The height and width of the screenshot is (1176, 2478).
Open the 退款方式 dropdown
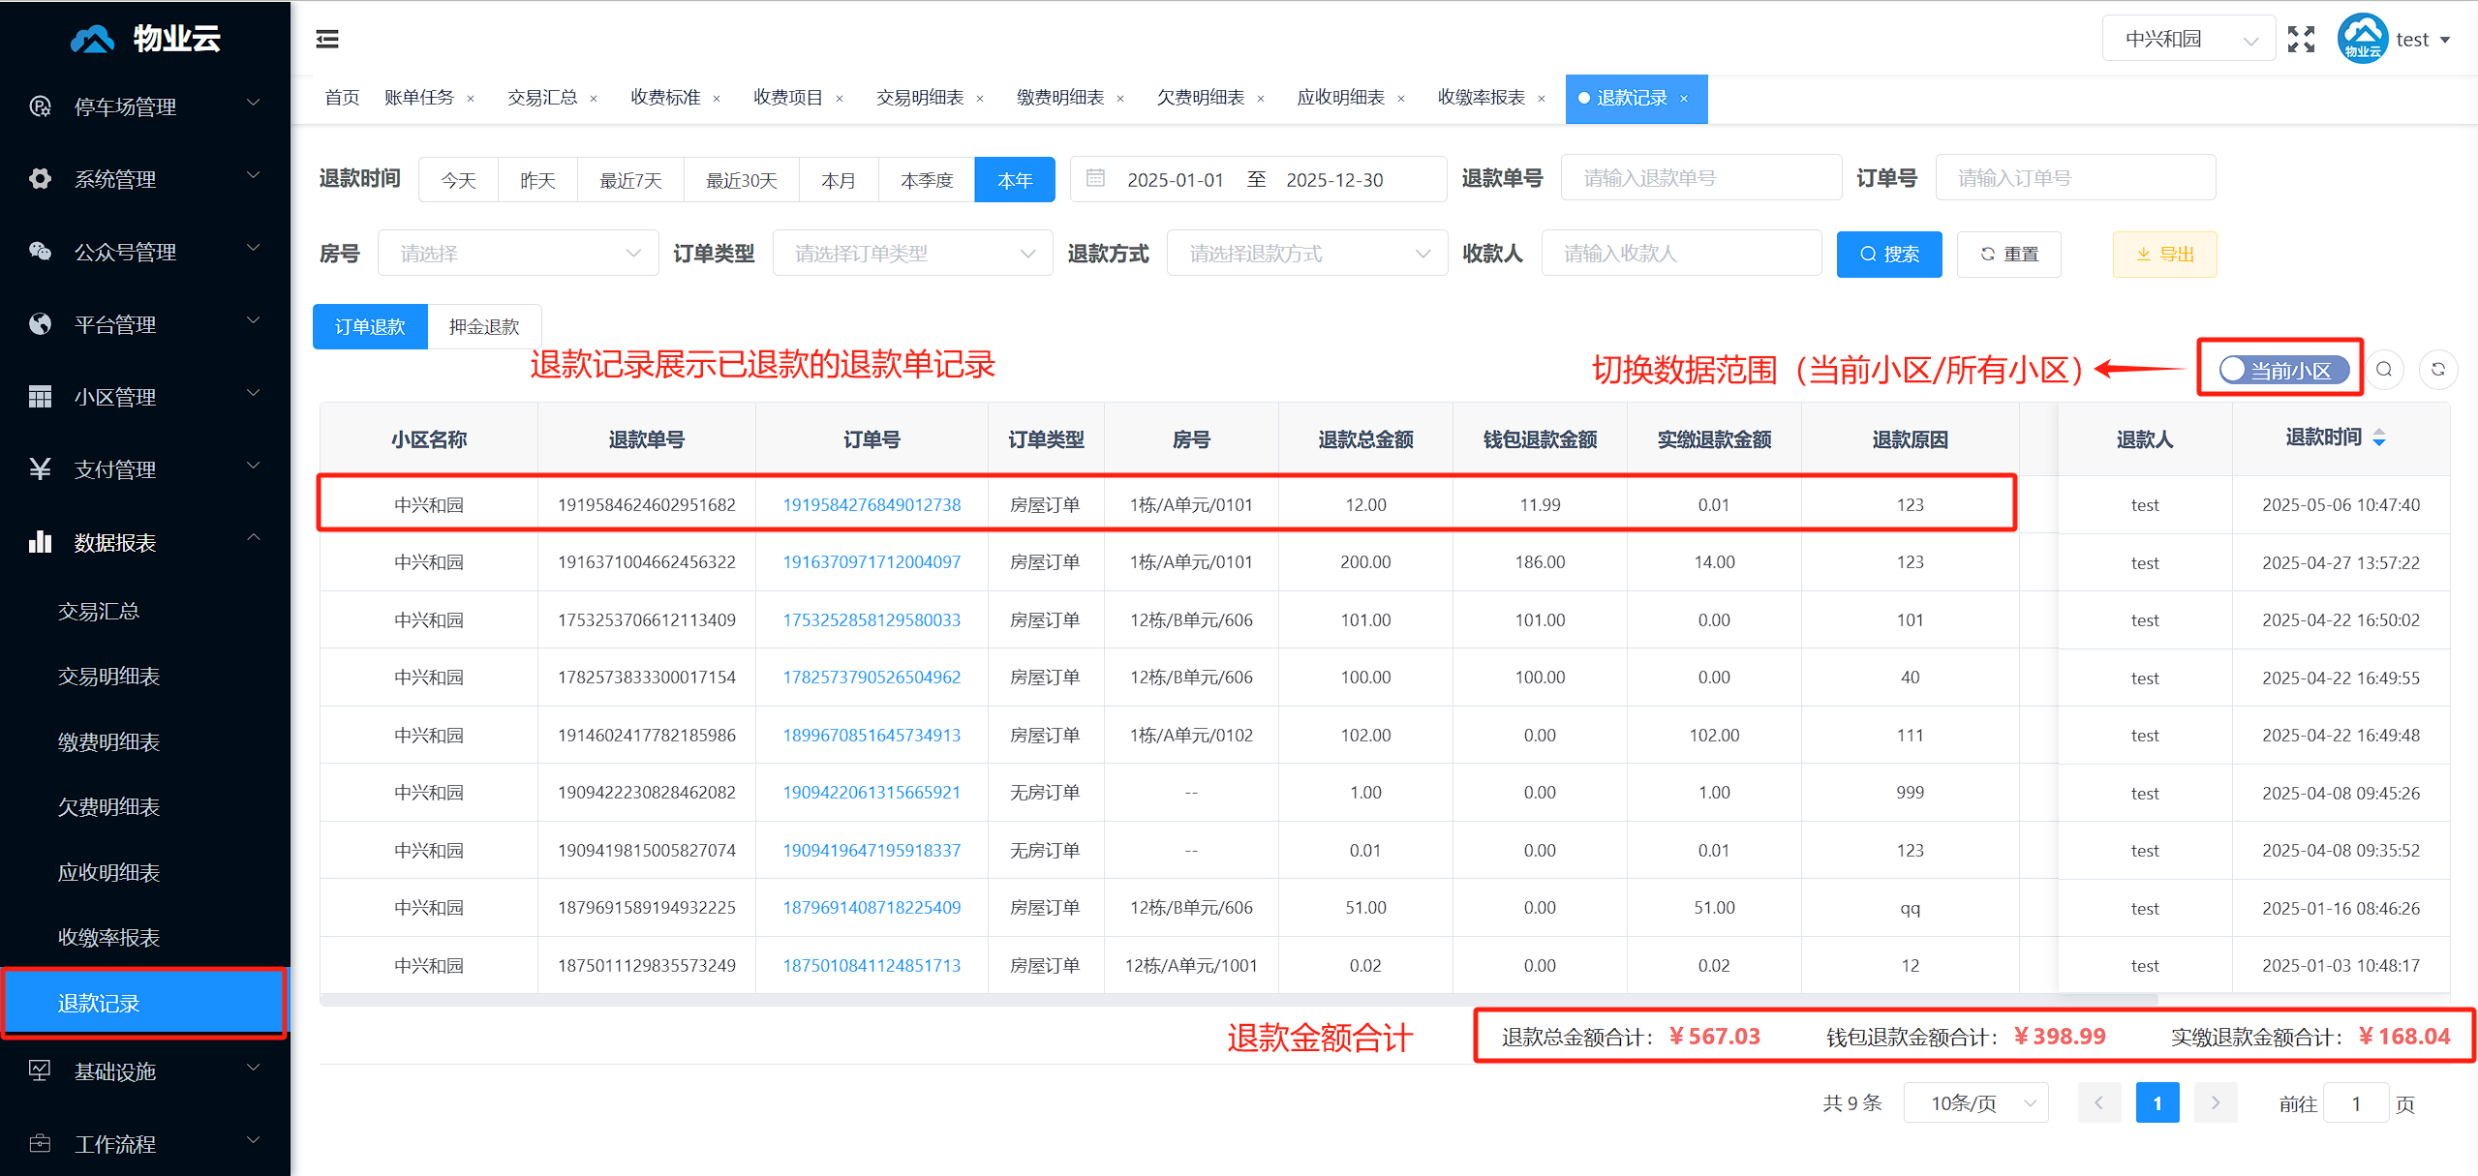pos(1307,254)
